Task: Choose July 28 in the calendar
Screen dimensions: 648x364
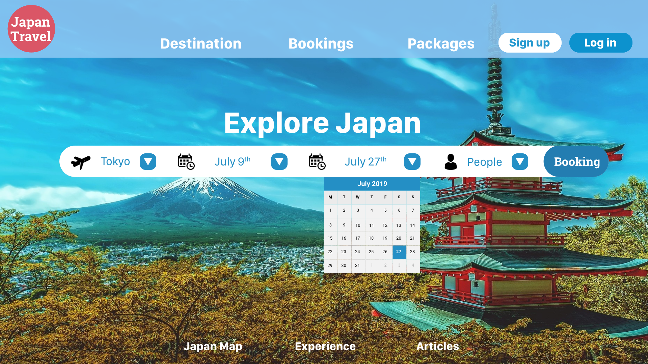Action: (x=413, y=252)
